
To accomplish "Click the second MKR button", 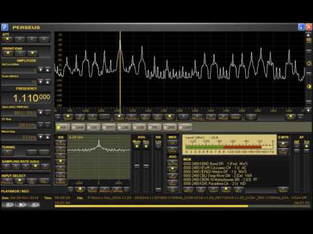I will pyautogui.click(x=172, y=149).
